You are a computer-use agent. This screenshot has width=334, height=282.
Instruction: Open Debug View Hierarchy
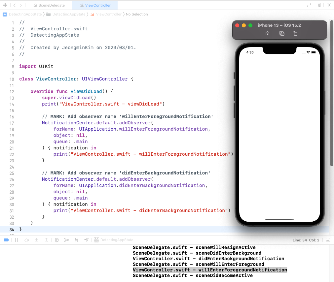[x=56, y=240]
